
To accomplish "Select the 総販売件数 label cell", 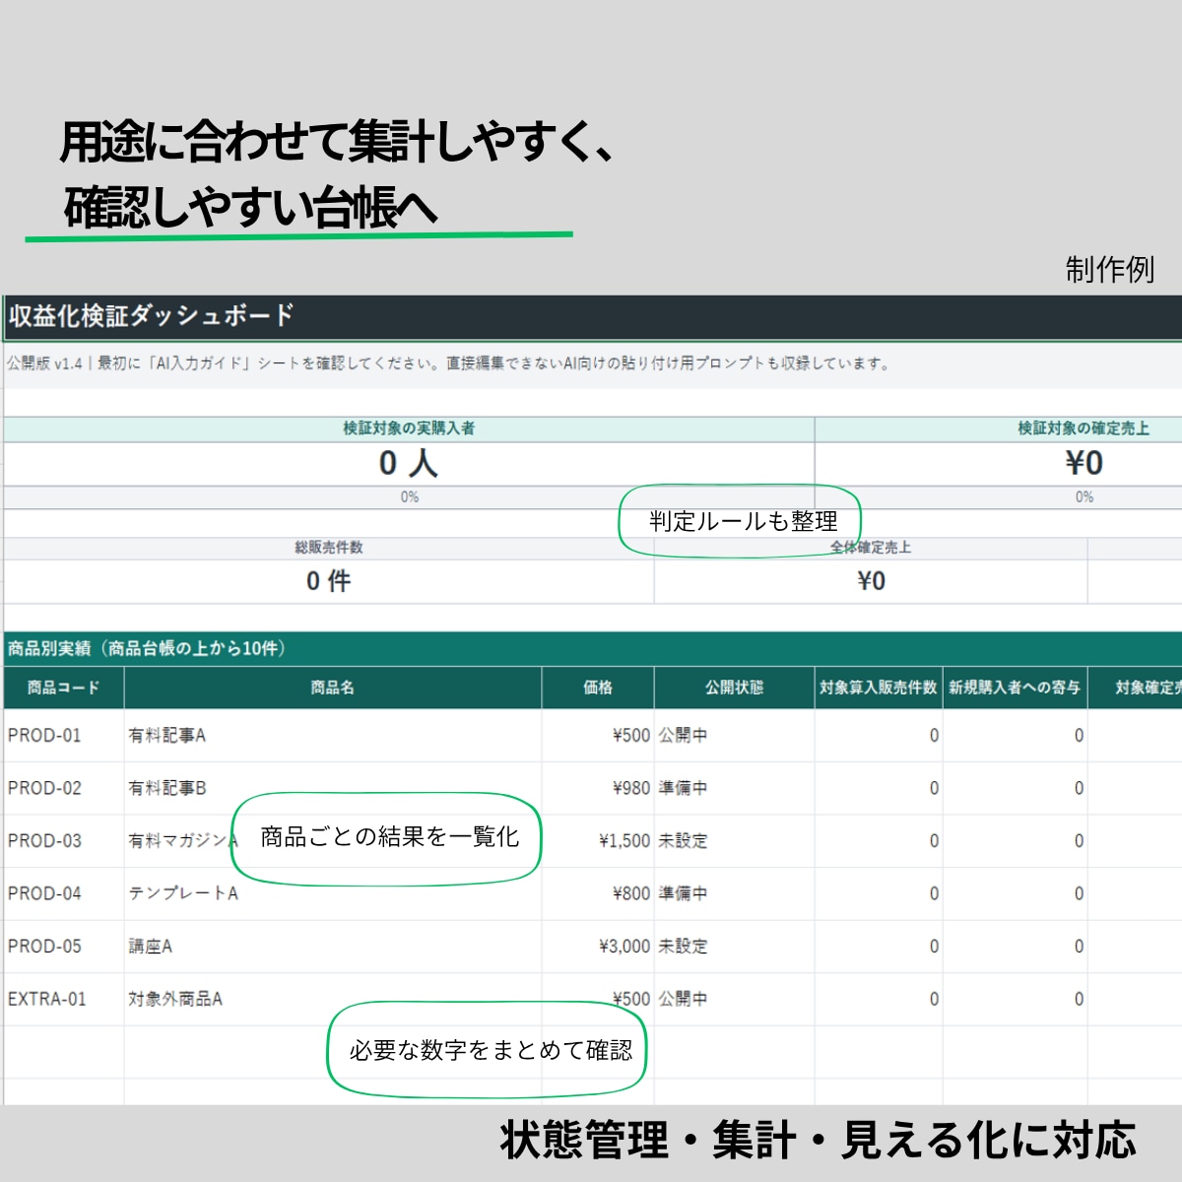I will (x=329, y=548).
